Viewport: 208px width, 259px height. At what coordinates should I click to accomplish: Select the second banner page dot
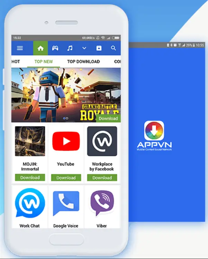(67, 118)
